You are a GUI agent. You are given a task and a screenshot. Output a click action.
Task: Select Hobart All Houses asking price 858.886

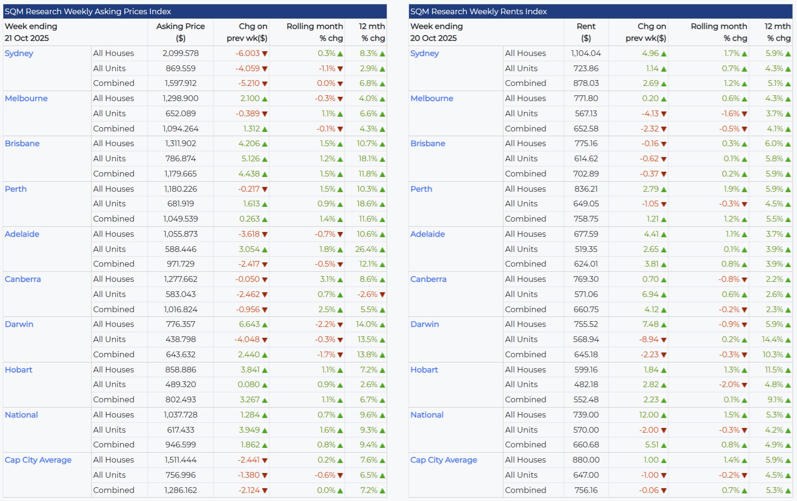coord(181,370)
